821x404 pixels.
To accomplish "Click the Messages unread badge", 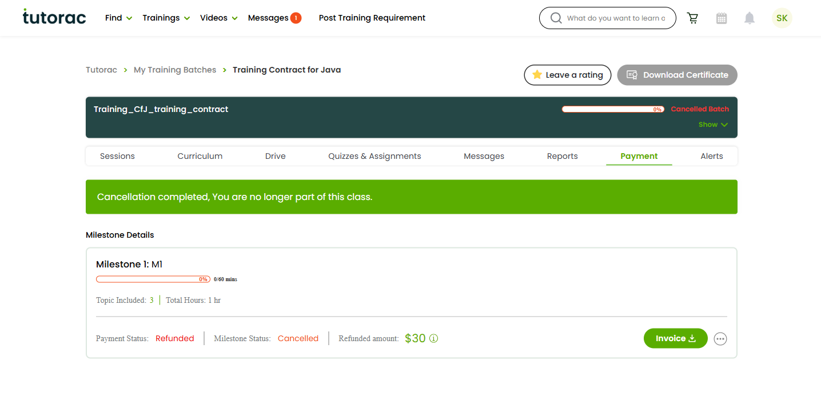I will point(296,18).
